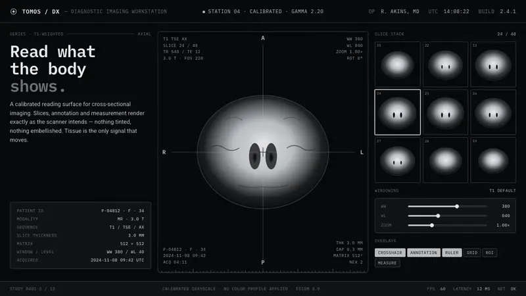Click the posterior 'P' orientation marker
Screen dimensions: 526x296
tap(263, 262)
